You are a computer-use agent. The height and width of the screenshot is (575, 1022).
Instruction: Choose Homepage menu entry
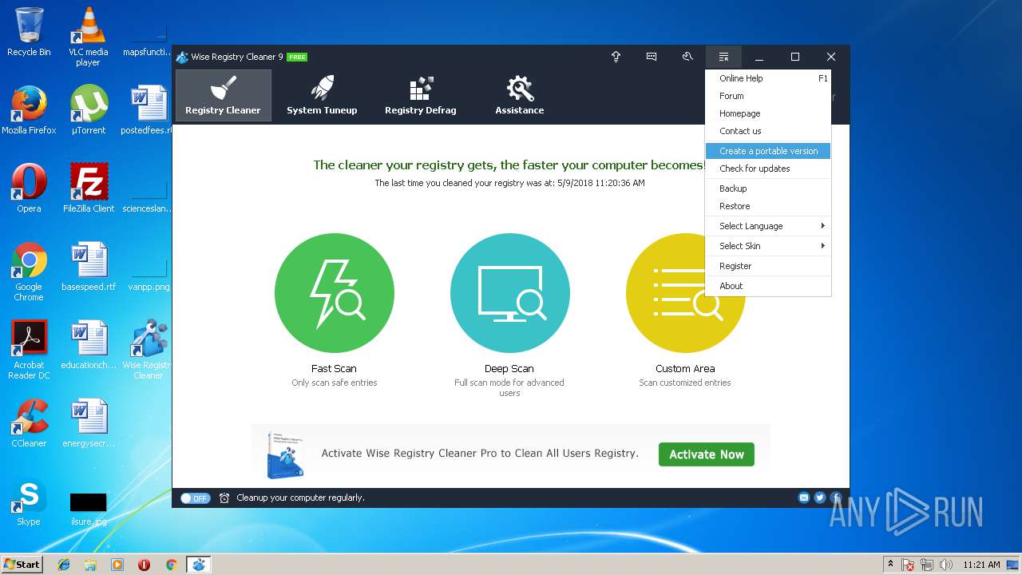(768, 113)
